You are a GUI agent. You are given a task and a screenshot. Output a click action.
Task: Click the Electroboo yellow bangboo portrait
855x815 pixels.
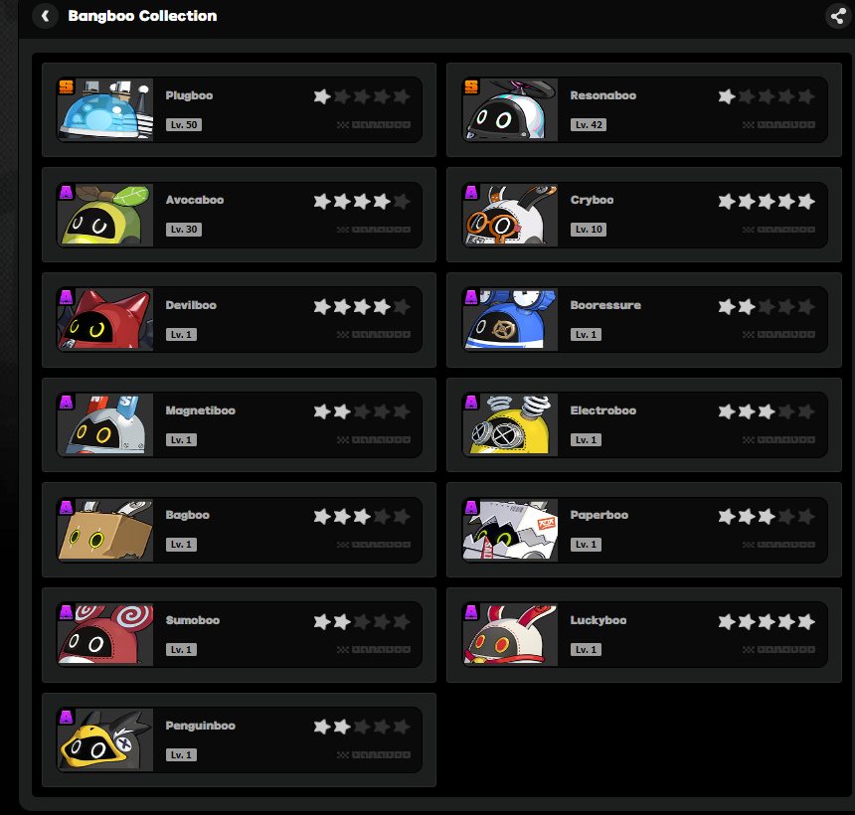tap(510, 424)
